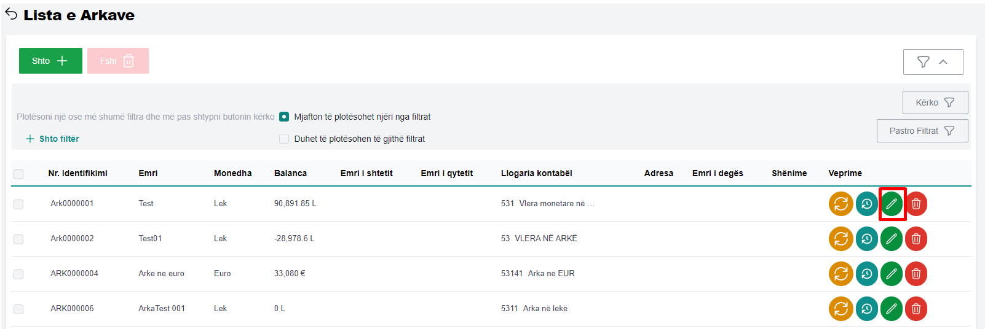Click the Pastro Filtrat button
The height and width of the screenshot is (329, 985).
point(922,131)
